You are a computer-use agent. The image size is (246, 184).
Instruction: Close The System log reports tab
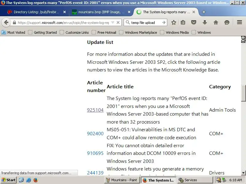coord(194,12)
